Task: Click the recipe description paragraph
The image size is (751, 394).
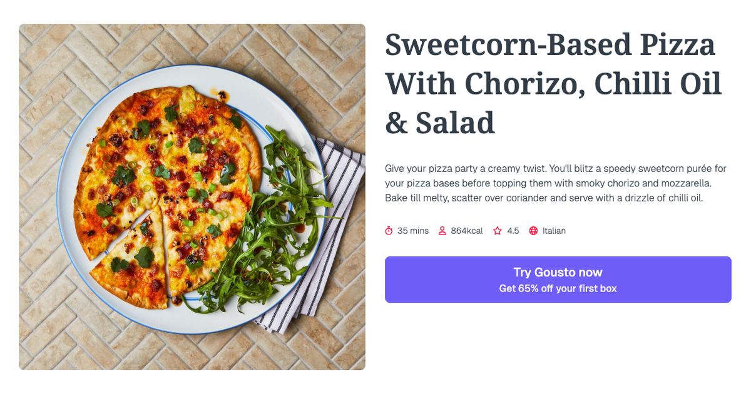Action: coord(556,183)
